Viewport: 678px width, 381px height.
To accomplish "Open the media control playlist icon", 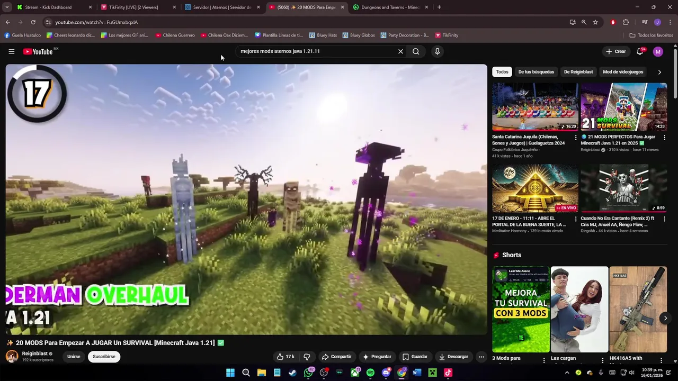I will click(x=645, y=22).
